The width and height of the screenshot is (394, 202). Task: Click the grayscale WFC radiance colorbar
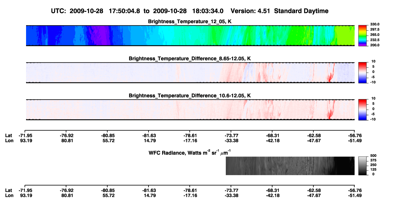(x=363, y=166)
